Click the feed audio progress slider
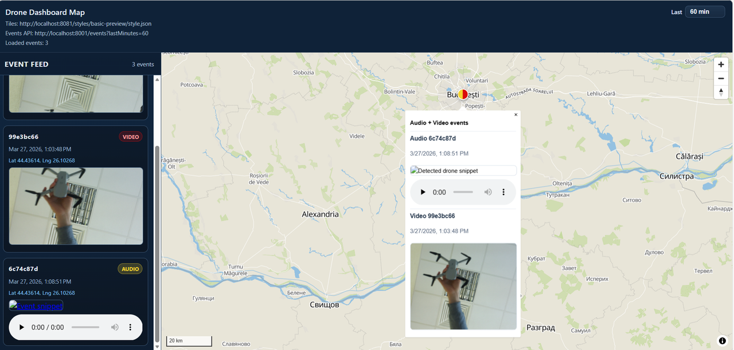 click(x=85, y=328)
